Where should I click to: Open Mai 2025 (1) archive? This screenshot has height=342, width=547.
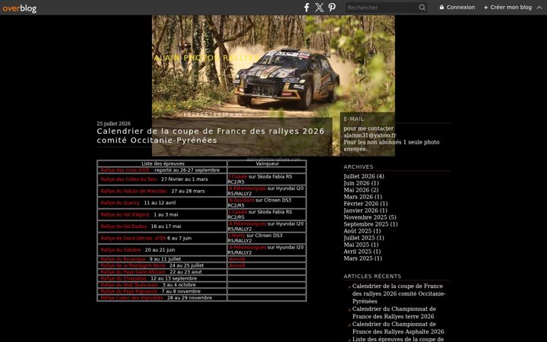[361, 245]
